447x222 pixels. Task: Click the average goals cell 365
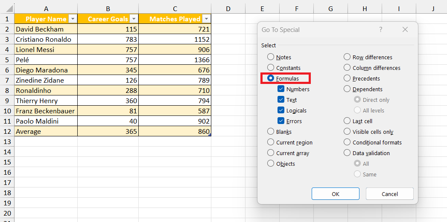(x=108, y=132)
